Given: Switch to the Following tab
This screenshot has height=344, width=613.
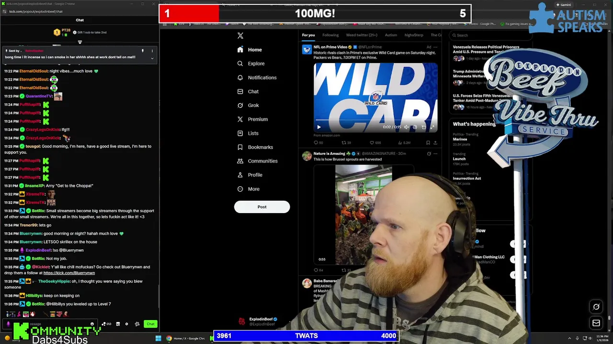Looking at the screenshot, I should coord(330,35).
